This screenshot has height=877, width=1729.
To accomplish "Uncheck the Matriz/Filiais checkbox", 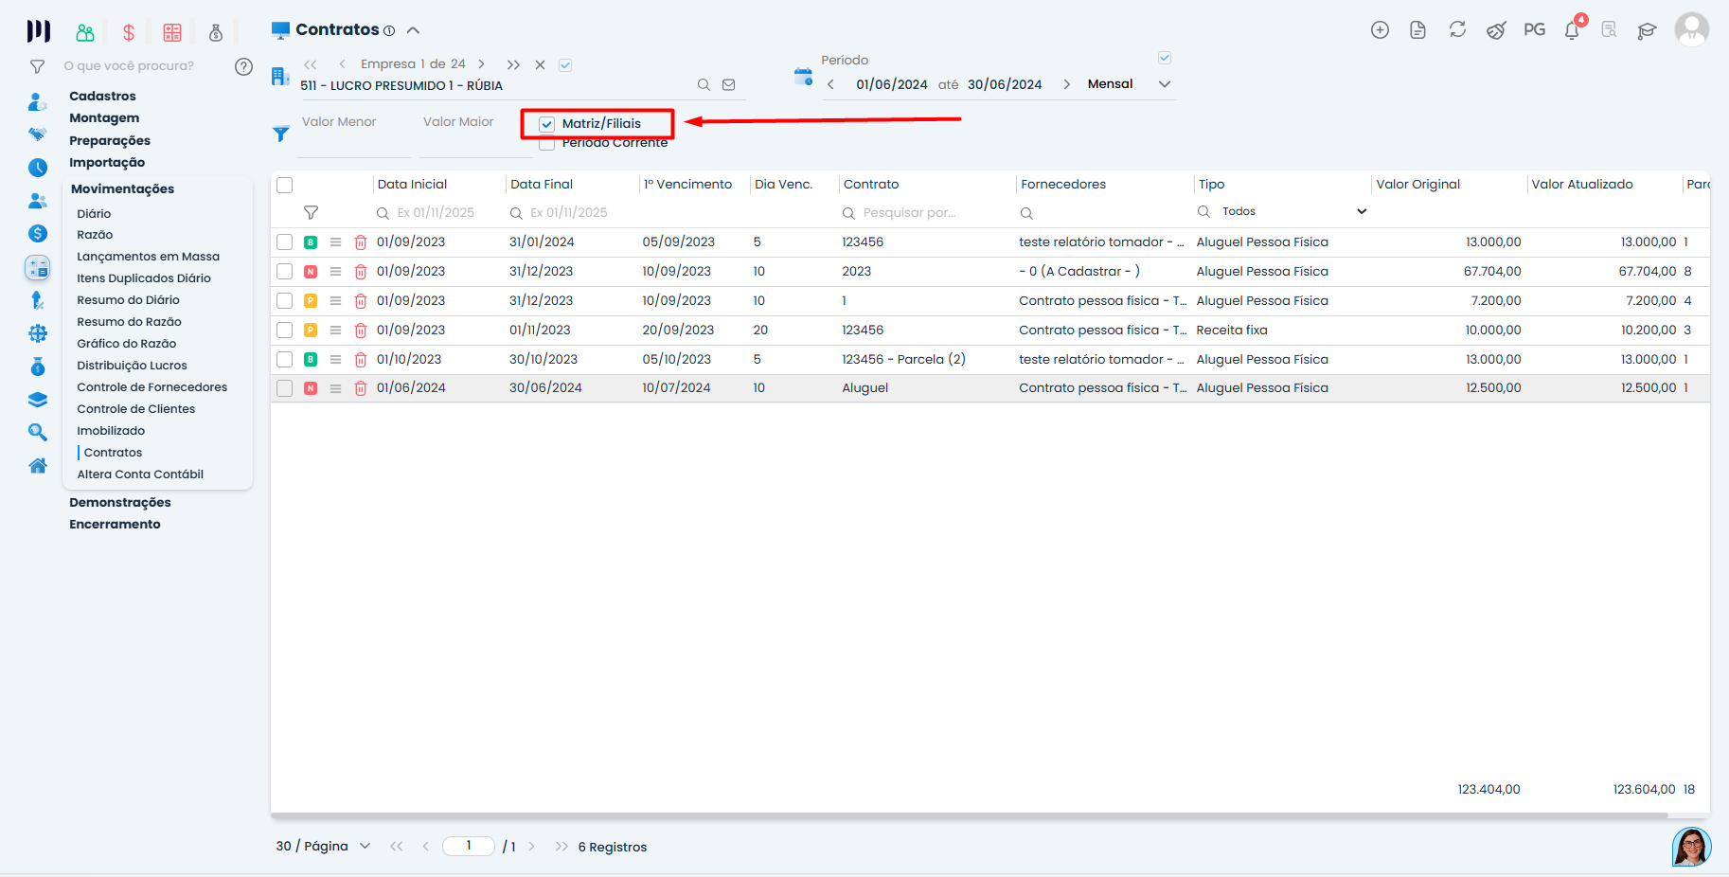I will tap(546, 124).
